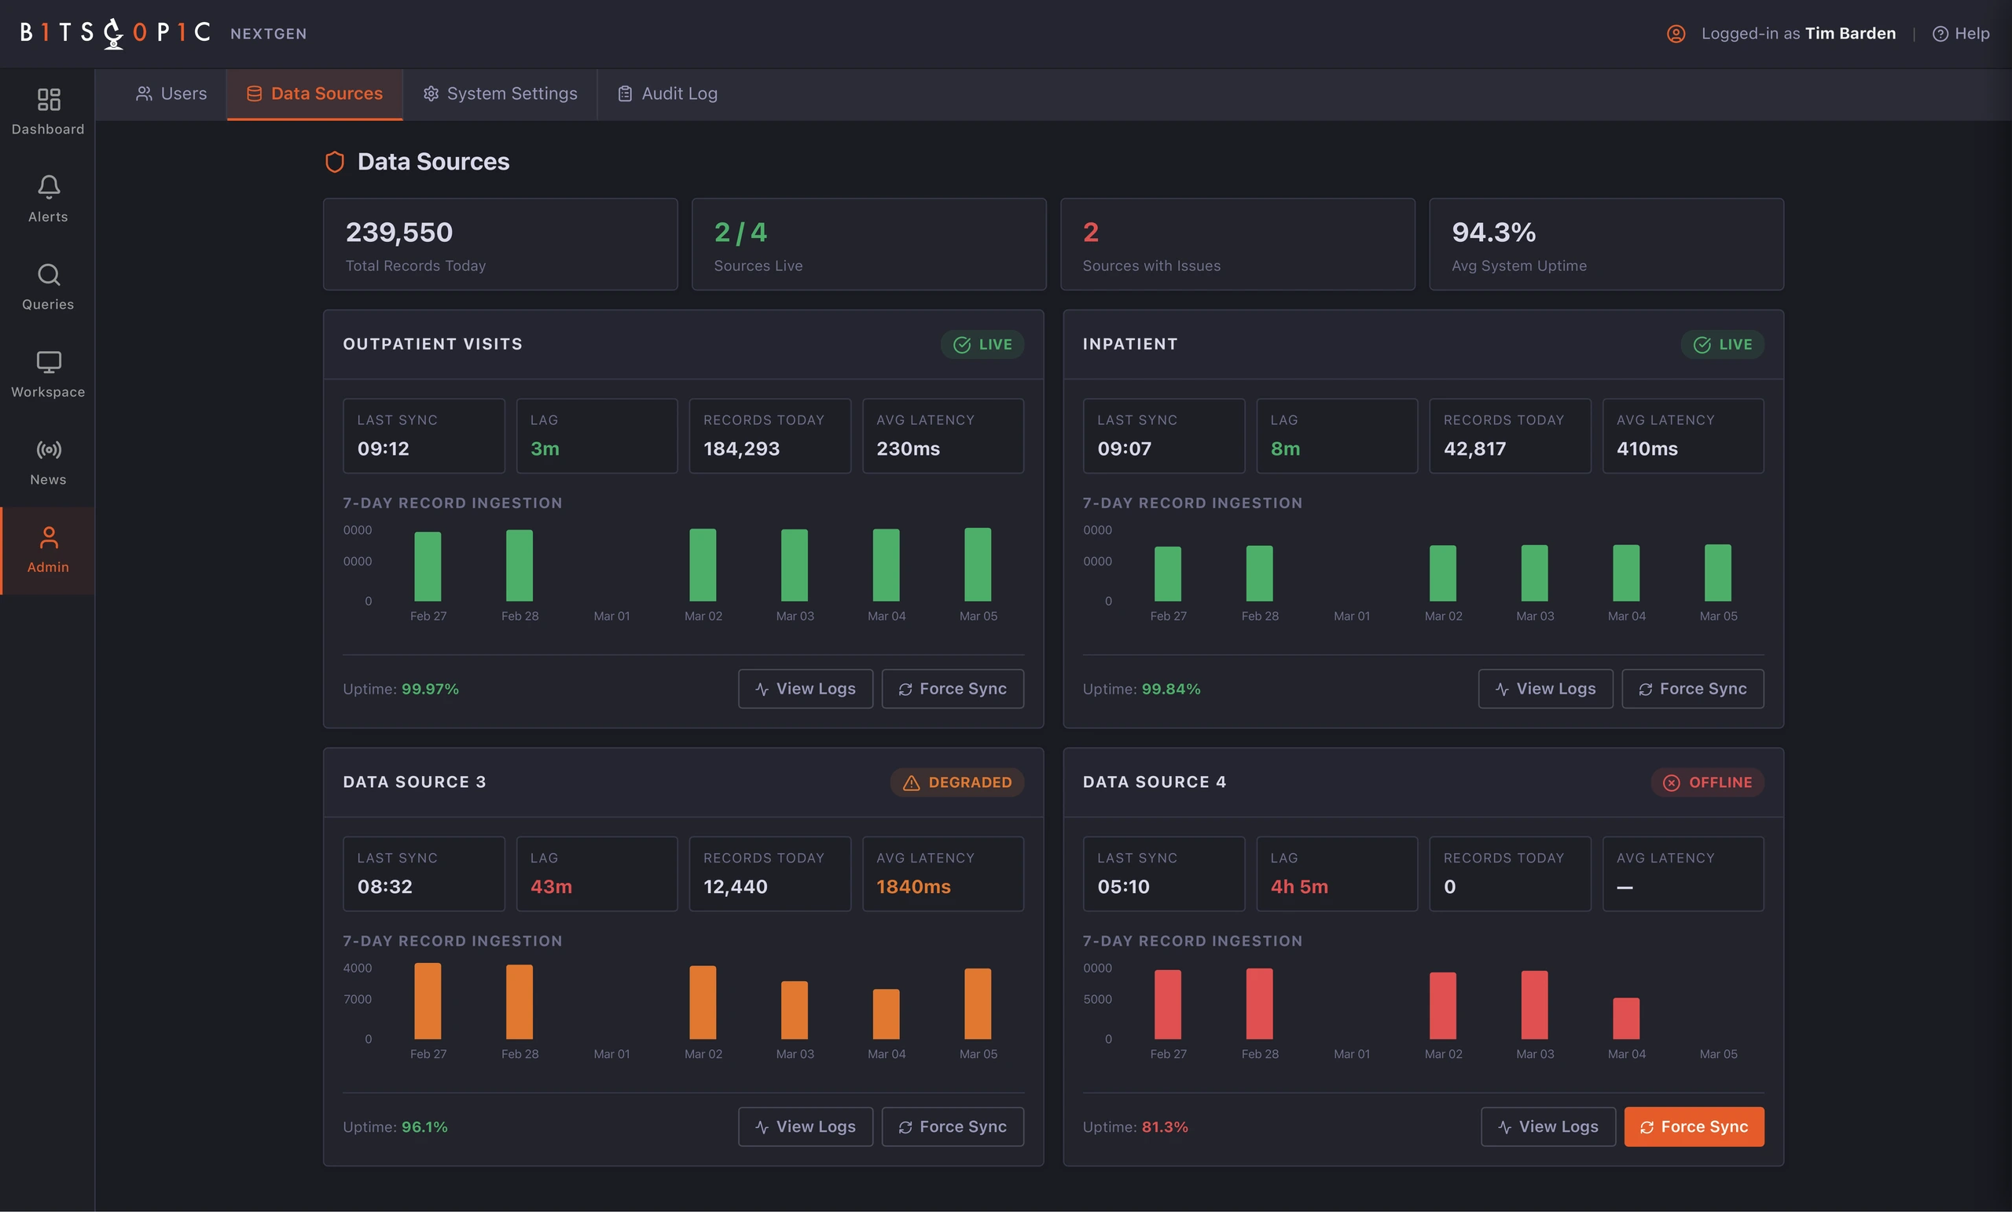Image resolution: width=2012 pixels, height=1212 pixels.
Task: Force Sync the offline Data Source 4
Action: (x=1694, y=1126)
